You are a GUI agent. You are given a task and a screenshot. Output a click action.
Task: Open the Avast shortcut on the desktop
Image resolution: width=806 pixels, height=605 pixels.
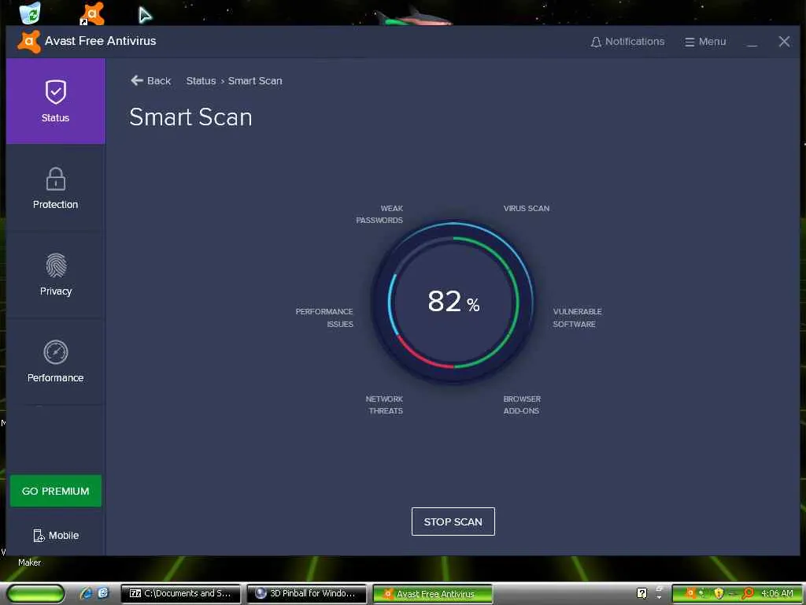pos(93,13)
